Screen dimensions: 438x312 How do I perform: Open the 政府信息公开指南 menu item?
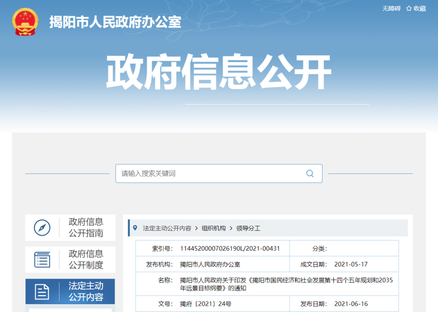point(71,228)
